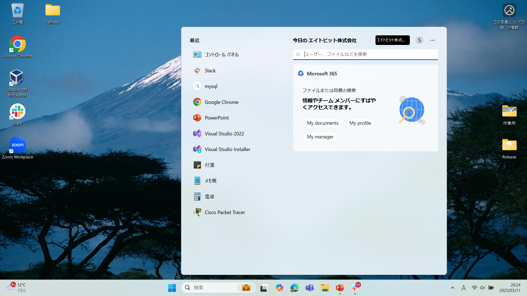
Task: Click the taskbar 検索 search box
Action: click(218, 288)
